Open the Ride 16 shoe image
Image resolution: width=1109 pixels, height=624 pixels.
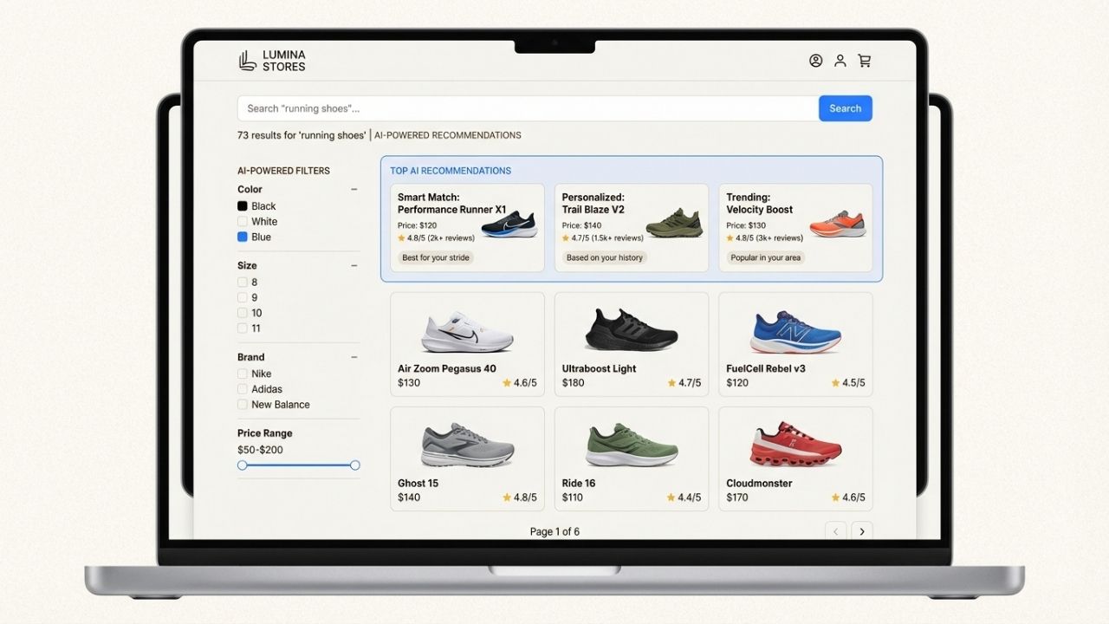[632, 445]
